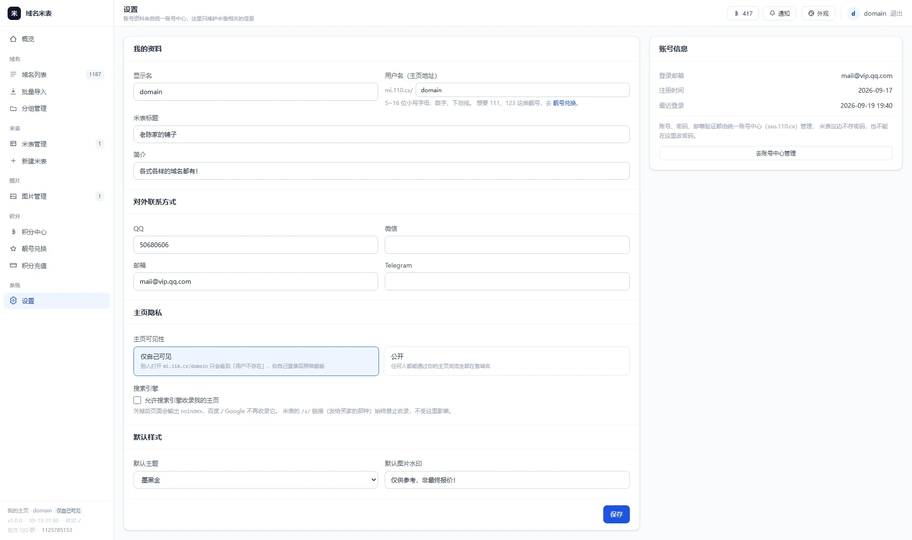Viewport: 912px width, 540px height.
Task: Enable 允许搜索引擎收录我的主页 checkbox
Action: point(137,400)
